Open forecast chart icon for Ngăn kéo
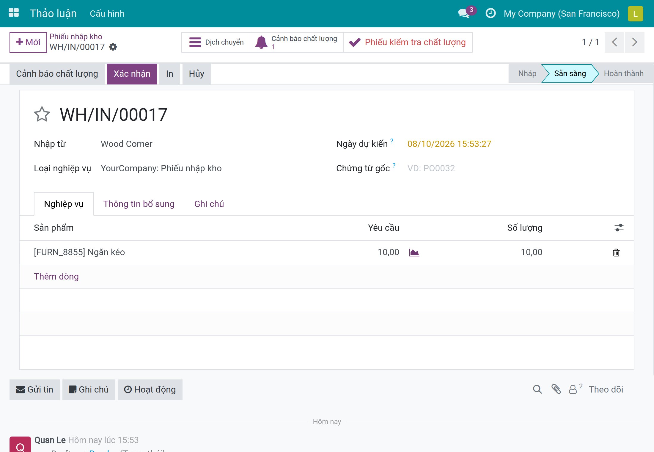 pyautogui.click(x=414, y=252)
